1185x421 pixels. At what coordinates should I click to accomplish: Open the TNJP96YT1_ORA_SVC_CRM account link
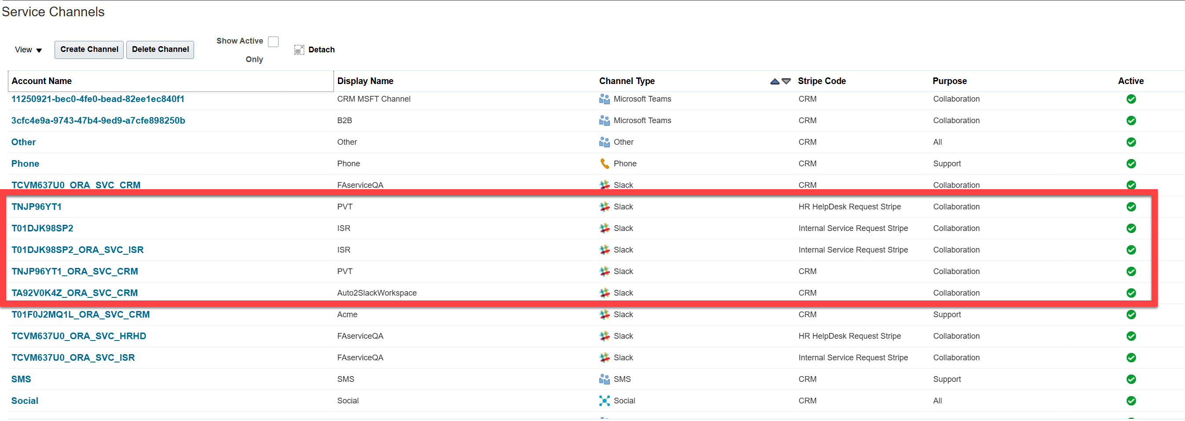point(74,272)
